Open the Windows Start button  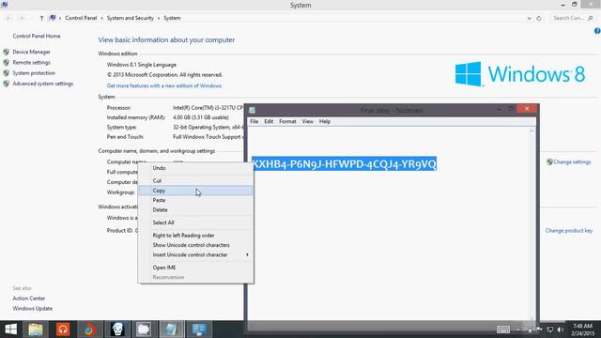coord(10,330)
